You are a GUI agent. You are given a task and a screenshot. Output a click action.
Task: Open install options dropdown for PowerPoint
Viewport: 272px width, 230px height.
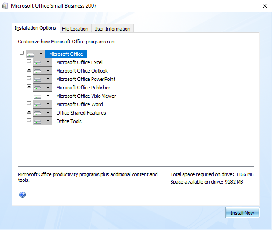pyautogui.click(x=42, y=79)
